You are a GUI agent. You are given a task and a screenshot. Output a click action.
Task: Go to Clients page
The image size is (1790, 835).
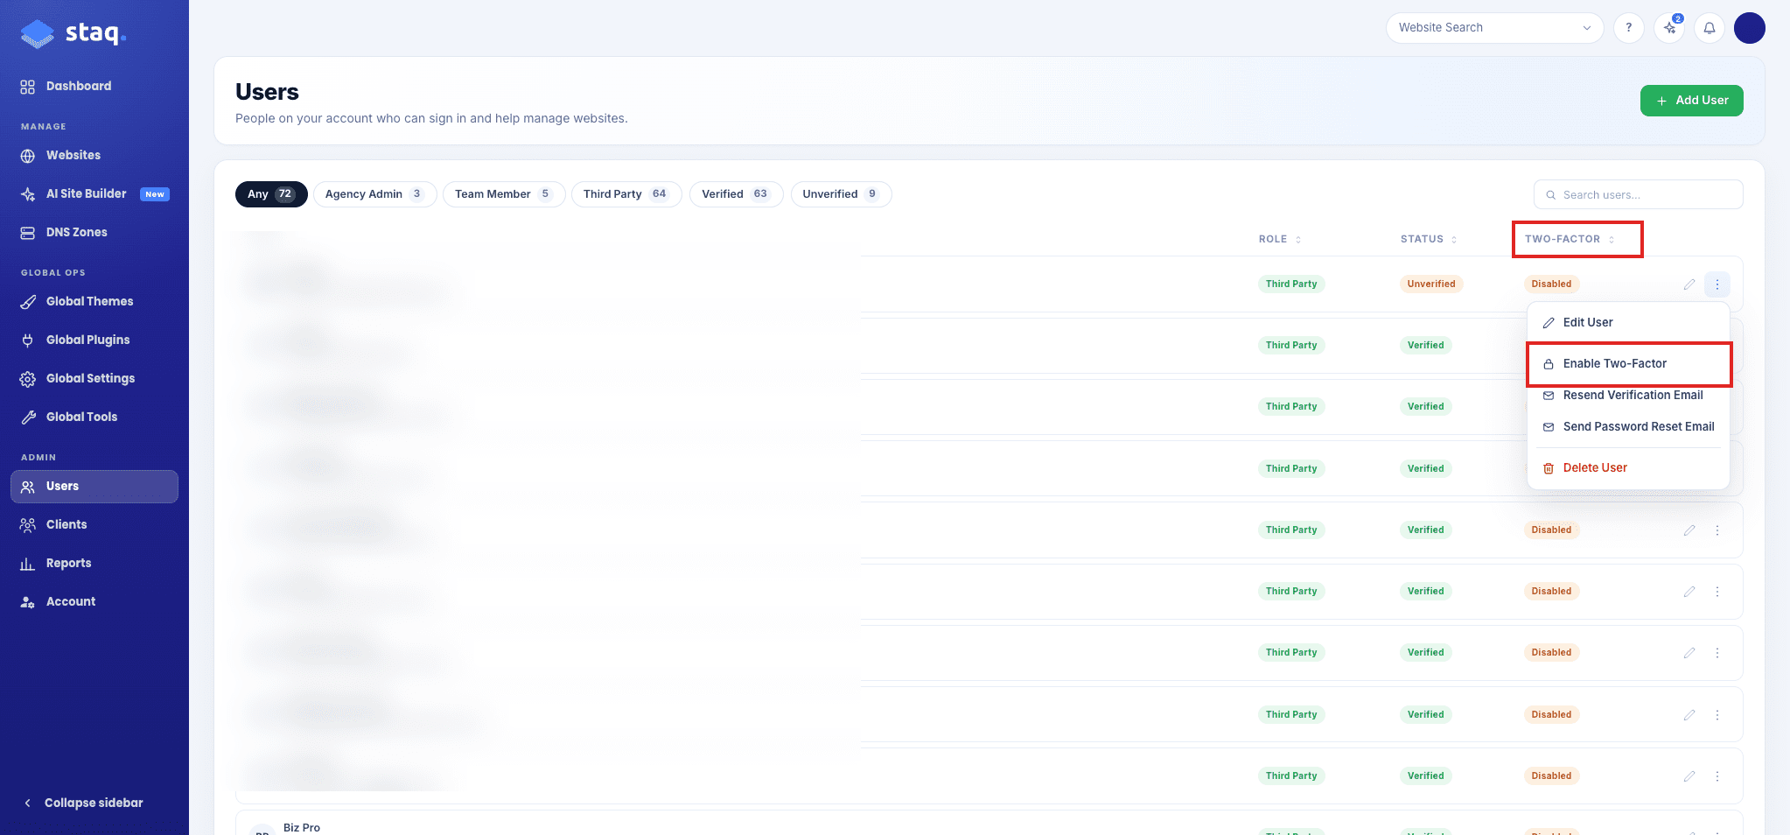pyautogui.click(x=66, y=524)
